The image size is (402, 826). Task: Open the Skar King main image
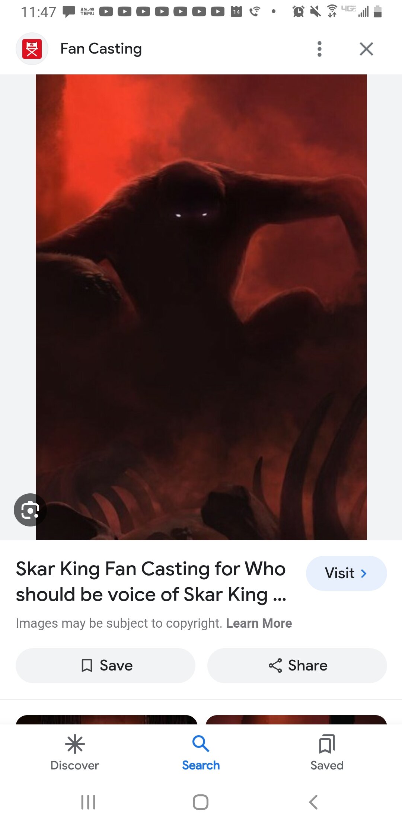(201, 307)
